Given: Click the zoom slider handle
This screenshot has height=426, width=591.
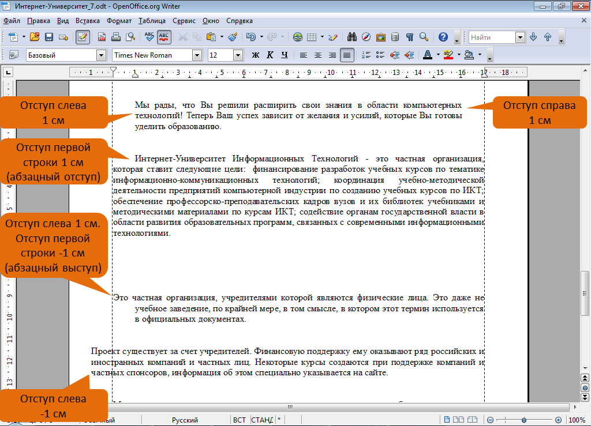Looking at the screenshot, I should click(524, 420).
